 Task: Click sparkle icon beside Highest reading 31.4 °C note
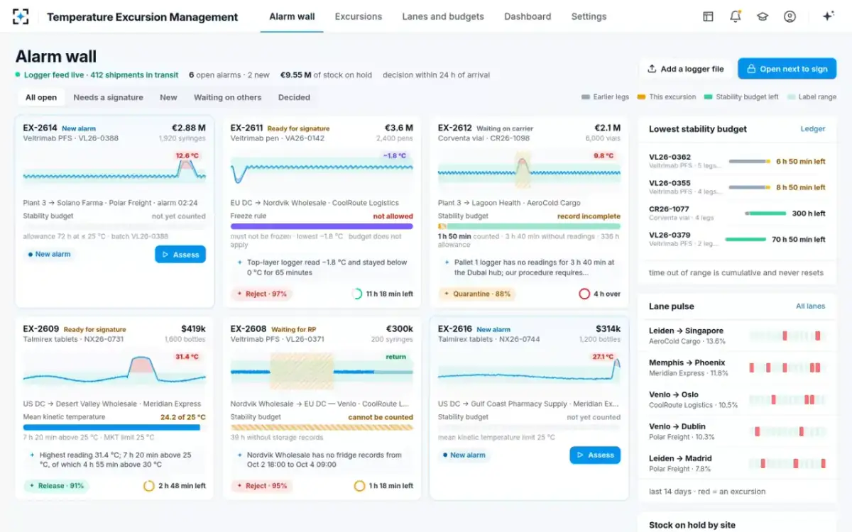(x=32, y=455)
